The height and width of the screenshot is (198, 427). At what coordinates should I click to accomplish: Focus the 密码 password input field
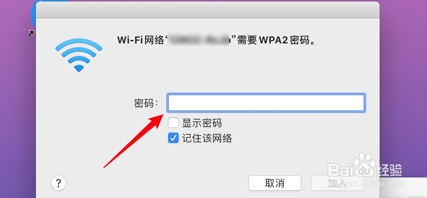(267, 103)
